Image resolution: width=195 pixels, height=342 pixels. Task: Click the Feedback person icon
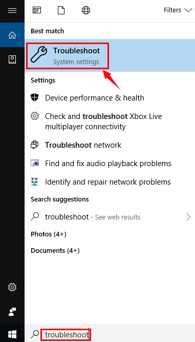[x=12, y=312]
